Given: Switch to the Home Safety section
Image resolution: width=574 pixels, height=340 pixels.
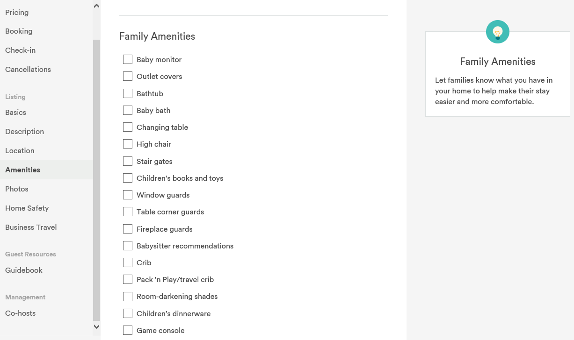Looking at the screenshot, I should 27,208.
